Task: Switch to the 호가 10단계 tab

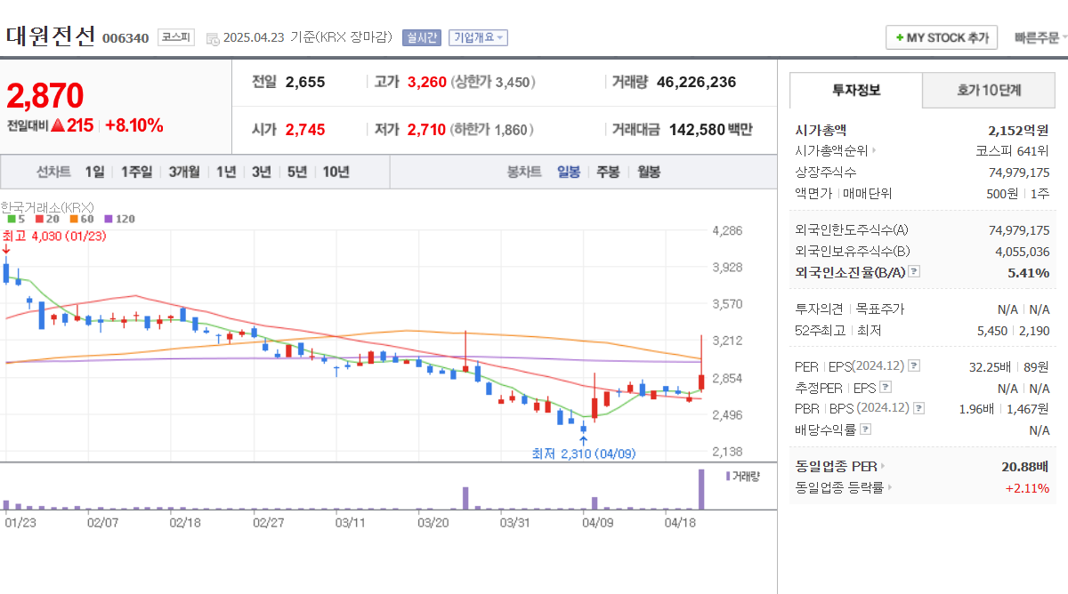Action: [x=989, y=90]
